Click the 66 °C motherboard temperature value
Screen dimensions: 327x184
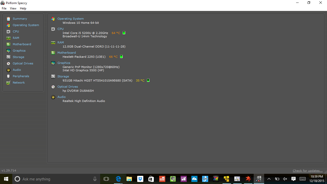[x=113, y=57]
